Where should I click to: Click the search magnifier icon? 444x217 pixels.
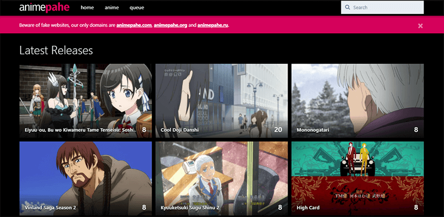point(348,7)
